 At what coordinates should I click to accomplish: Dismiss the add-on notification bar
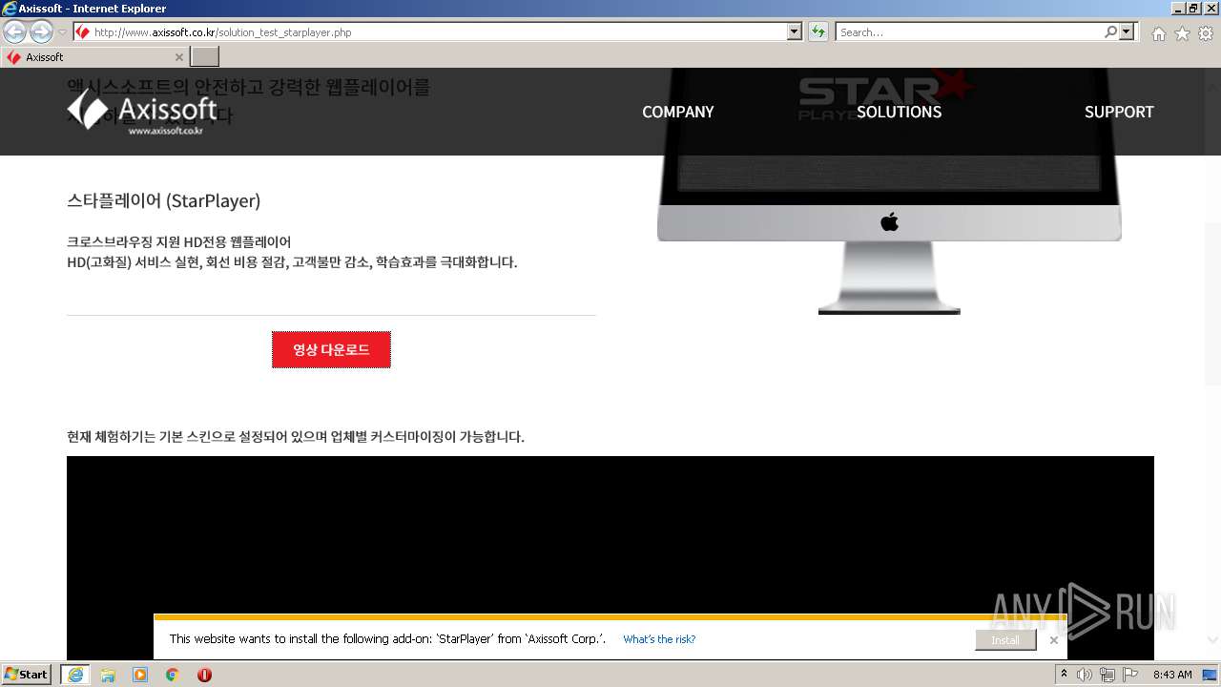tap(1053, 640)
